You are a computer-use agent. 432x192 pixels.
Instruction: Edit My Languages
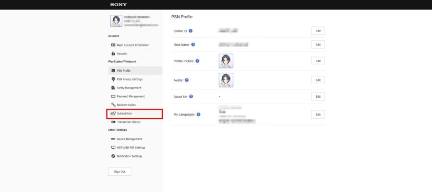[318, 114]
